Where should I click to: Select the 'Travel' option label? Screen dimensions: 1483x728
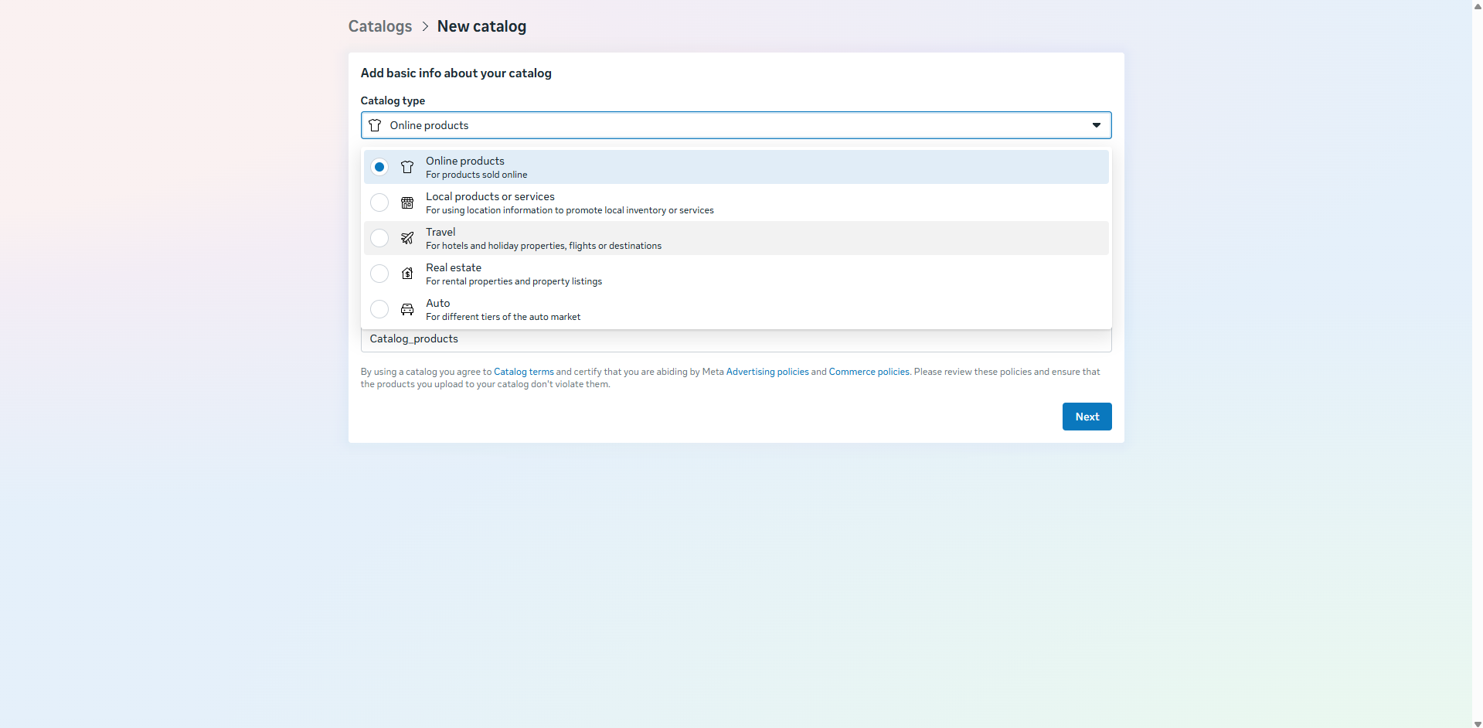[440, 232]
